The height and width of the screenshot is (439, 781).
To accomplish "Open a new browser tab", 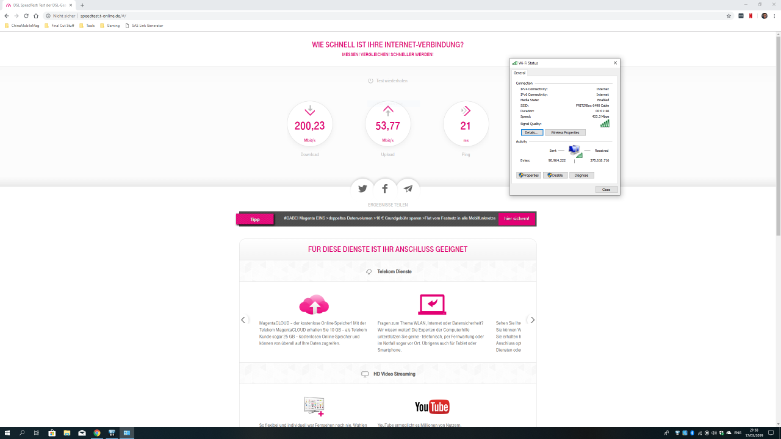I will click(82, 5).
